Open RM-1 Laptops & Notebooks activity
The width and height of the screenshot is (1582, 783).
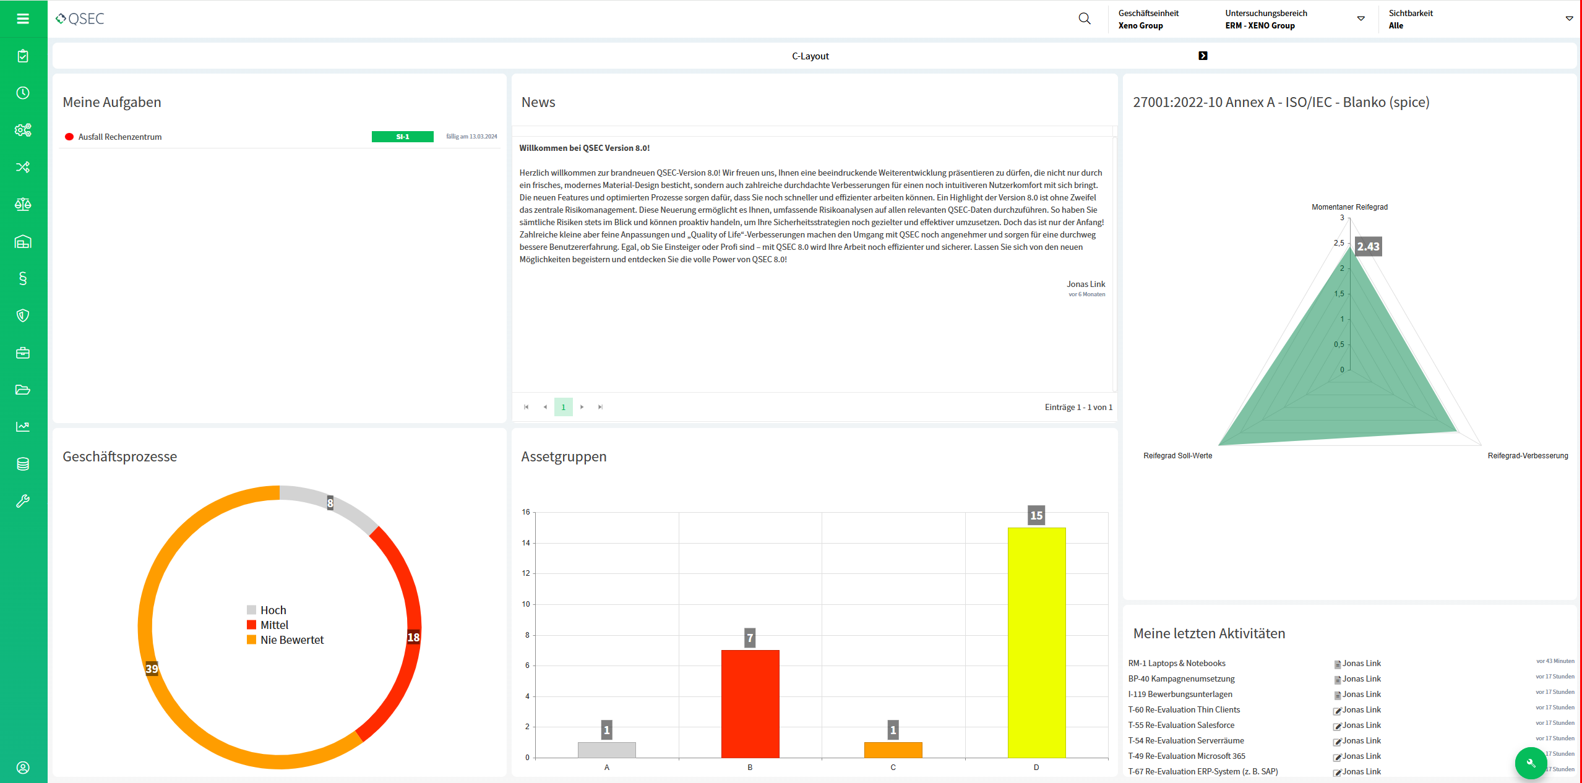[x=1176, y=663]
